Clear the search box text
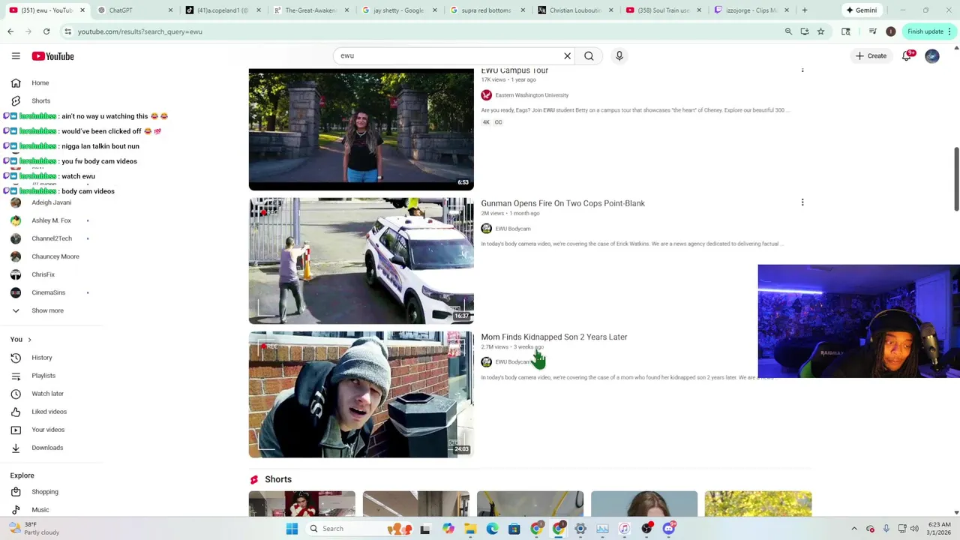Viewport: 960px width, 540px height. [x=567, y=55]
